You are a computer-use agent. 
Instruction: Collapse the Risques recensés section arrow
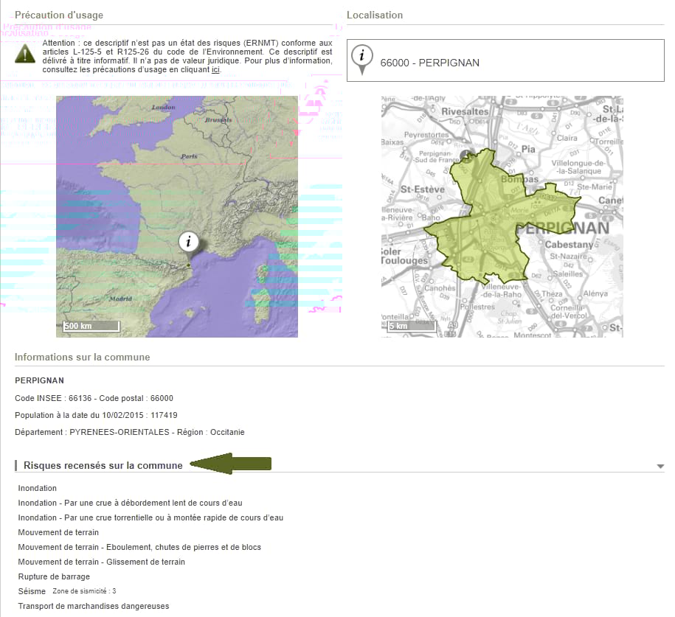point(660,467)
